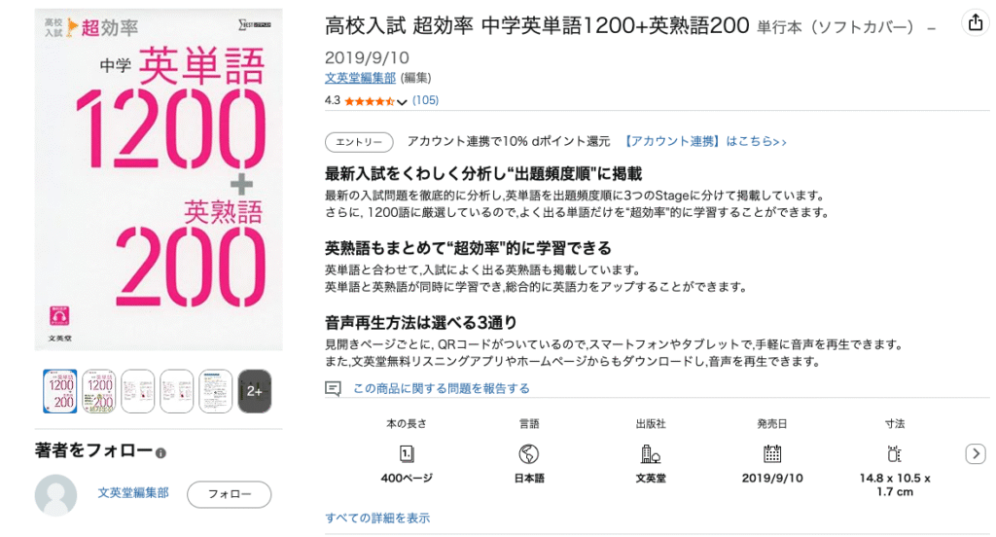Screen dimensions: 996x537
Task: Follow the 【アカウント連携】はこちら link
Action: 705,141
